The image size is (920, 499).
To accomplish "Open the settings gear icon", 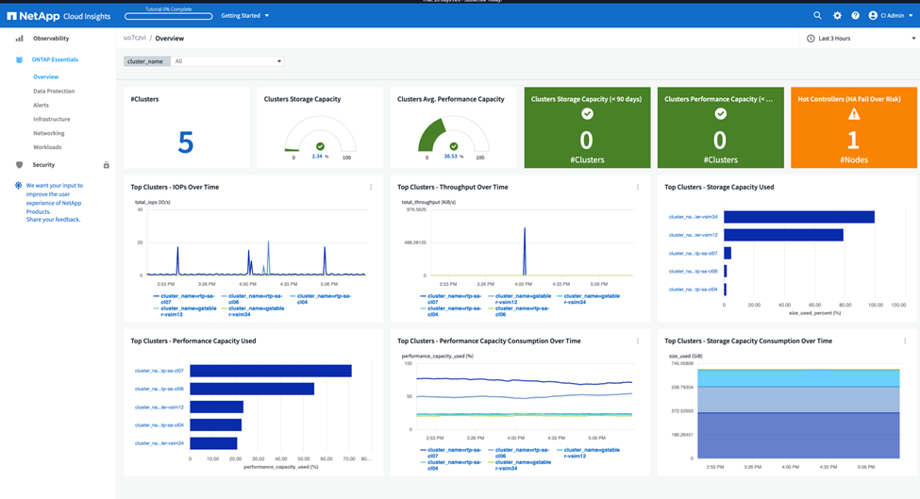I will tap(837, 16).
